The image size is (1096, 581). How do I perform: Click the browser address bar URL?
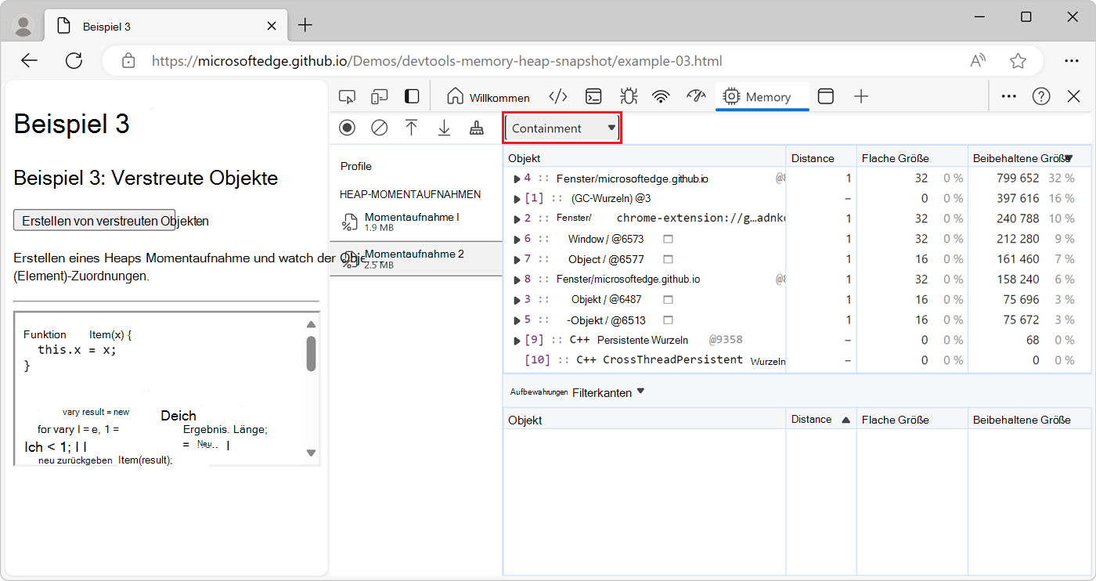click(x=437, y=61)
